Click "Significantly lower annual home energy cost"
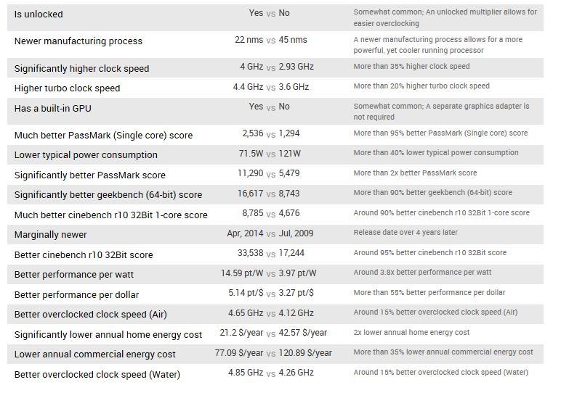This screenshot has height=398, width=561. [x=108, y=335]
